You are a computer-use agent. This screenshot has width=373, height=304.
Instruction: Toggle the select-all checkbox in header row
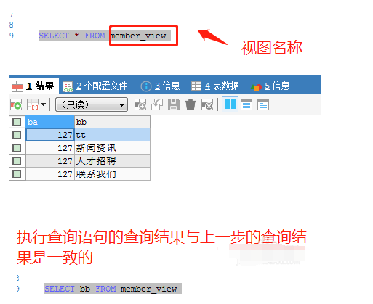17,122
